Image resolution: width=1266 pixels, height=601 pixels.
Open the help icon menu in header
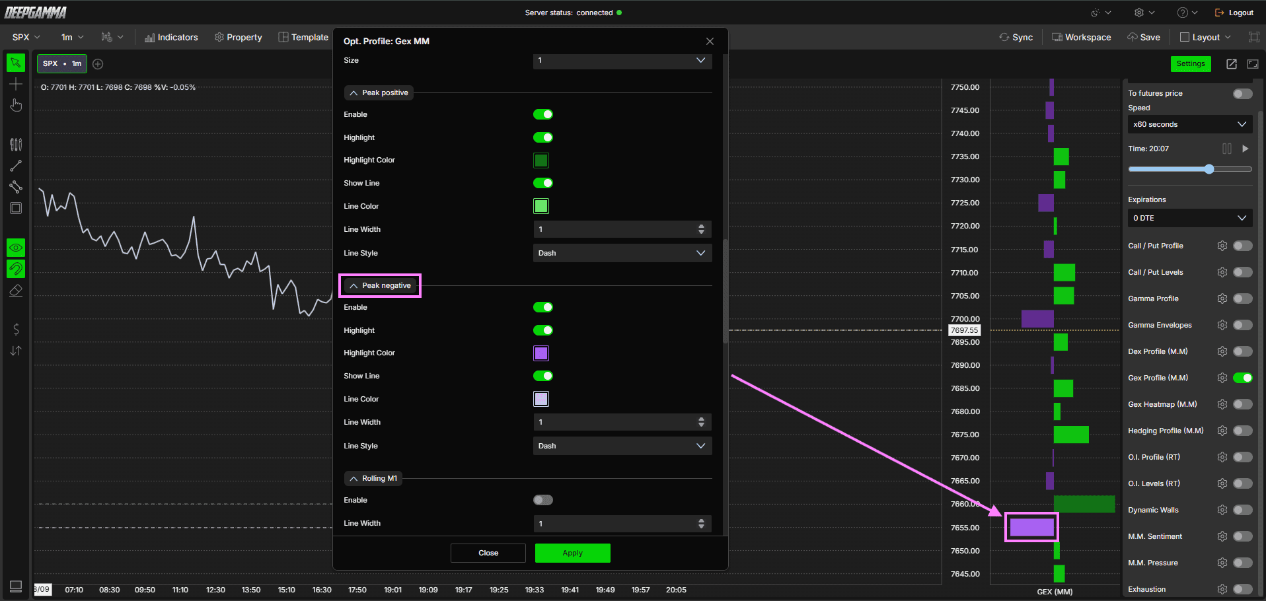[x=1187, y=13]
